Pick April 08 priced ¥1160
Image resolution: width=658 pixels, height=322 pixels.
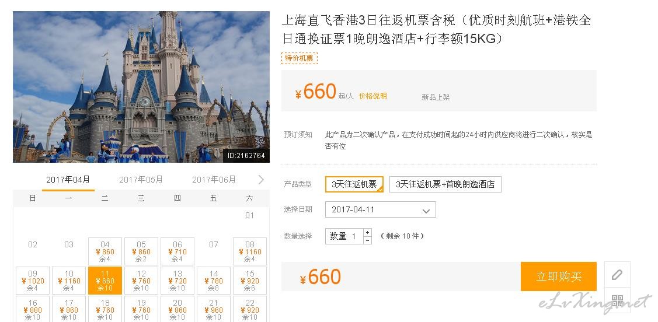click(250, 251)
